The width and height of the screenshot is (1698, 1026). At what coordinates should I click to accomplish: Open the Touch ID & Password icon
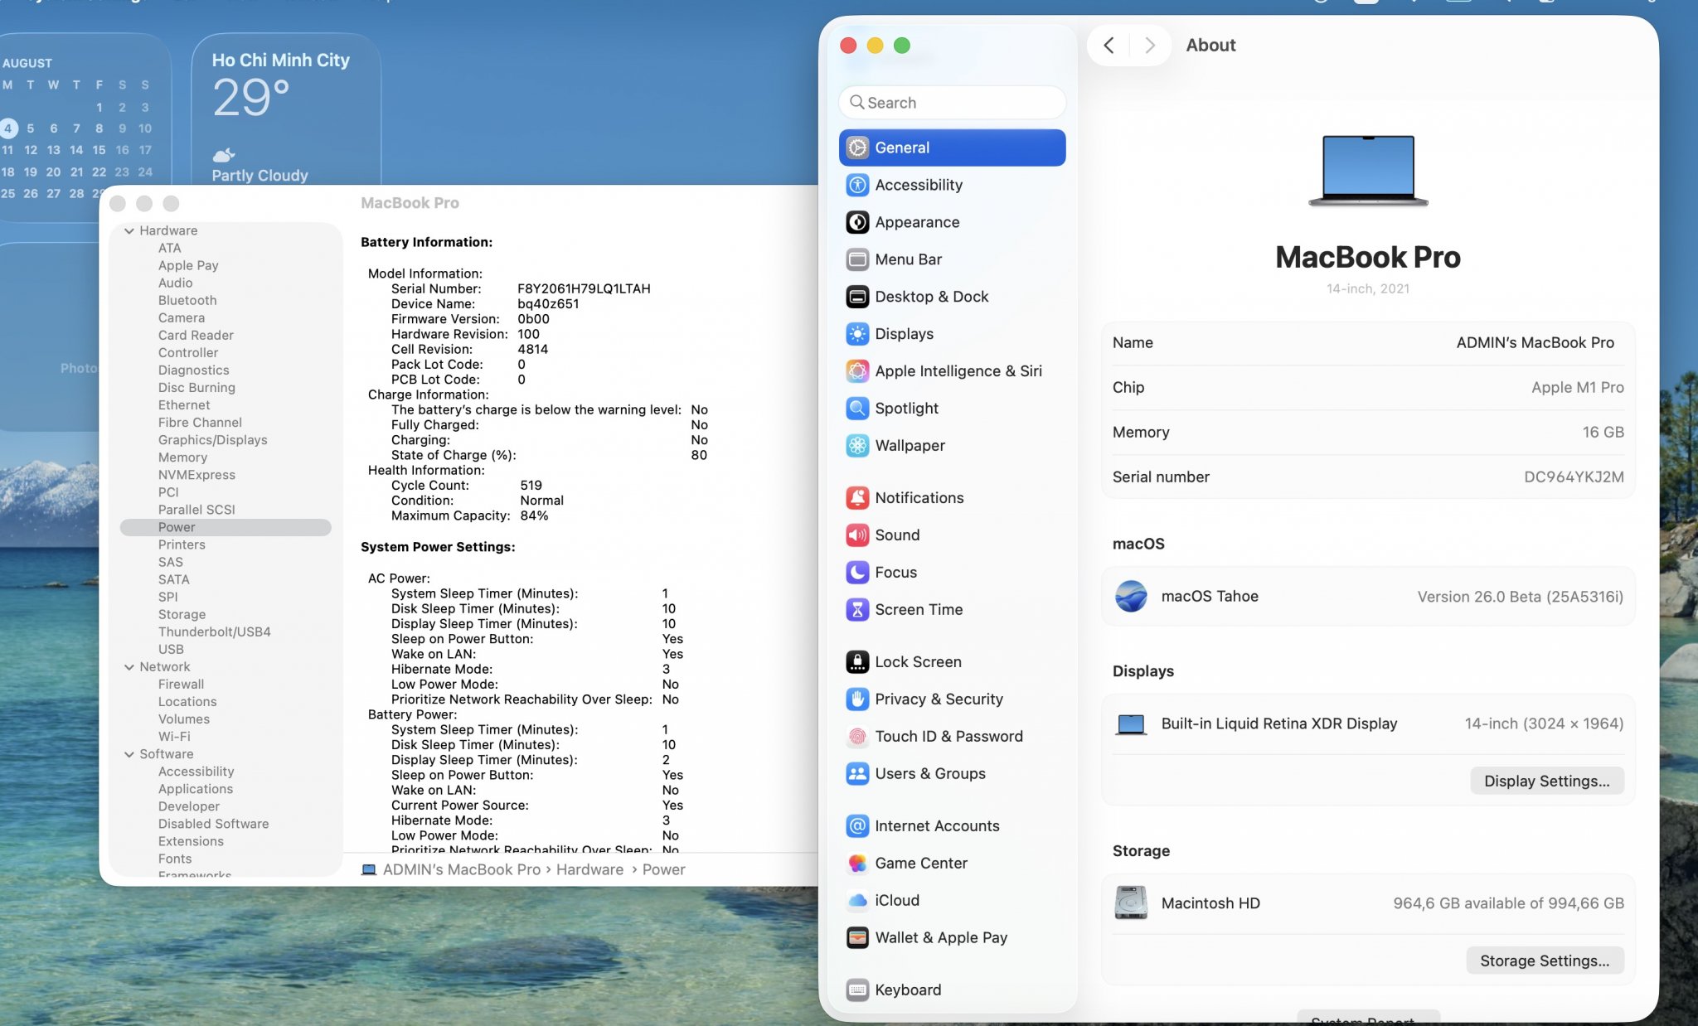click(857, 737)
